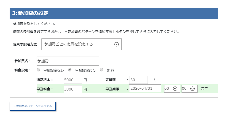Click the 通常料金 field showing 5000
231x114 pixels.
point(73,80)
